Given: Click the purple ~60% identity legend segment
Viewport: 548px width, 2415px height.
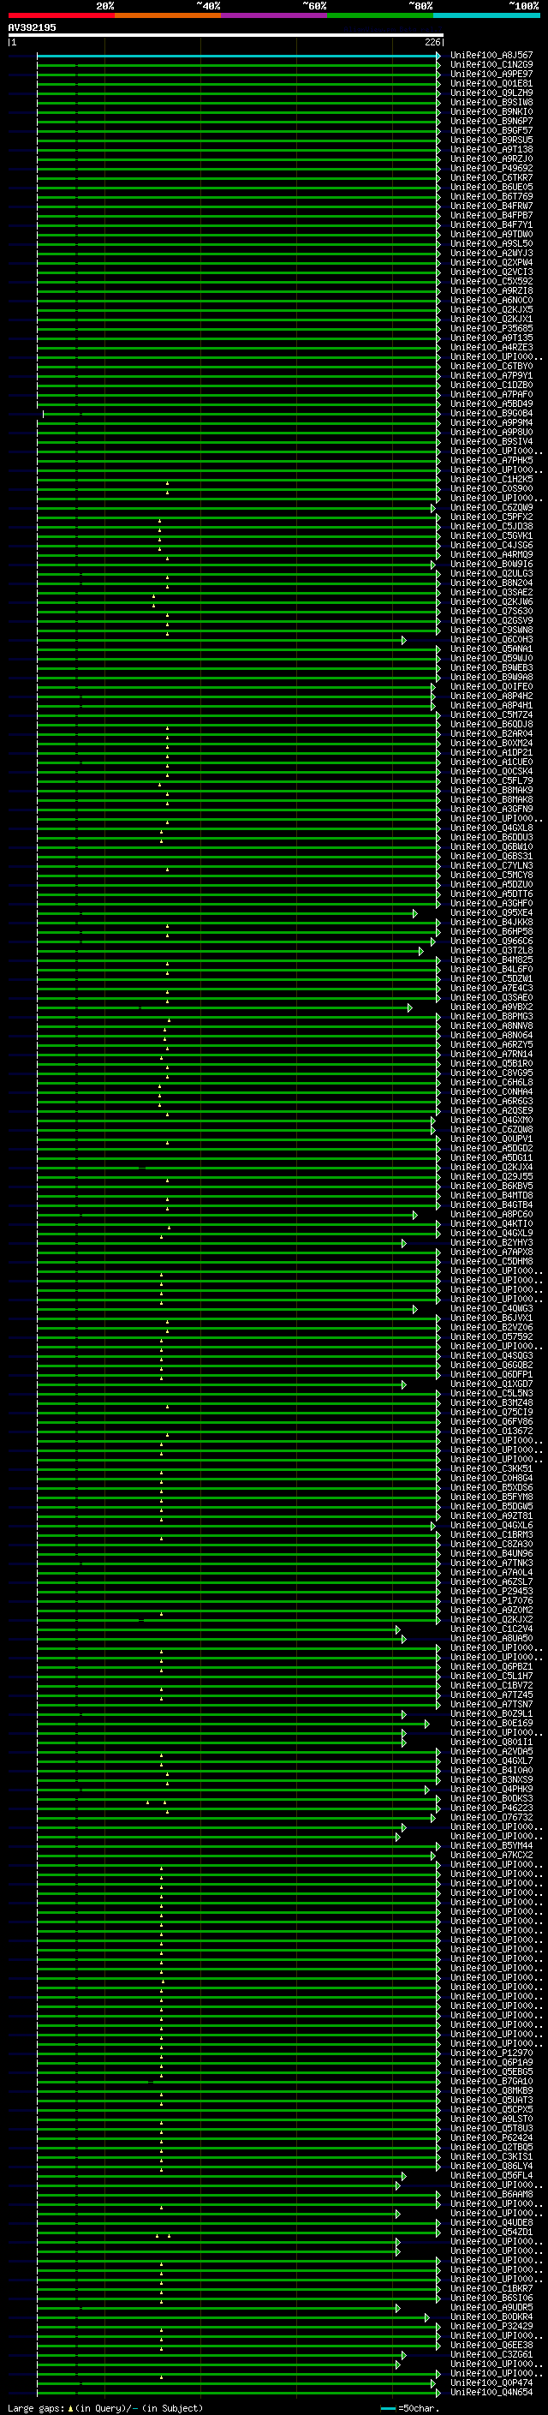Looking at the screenshot, I should pyautogui.click(x=273, y=15).
